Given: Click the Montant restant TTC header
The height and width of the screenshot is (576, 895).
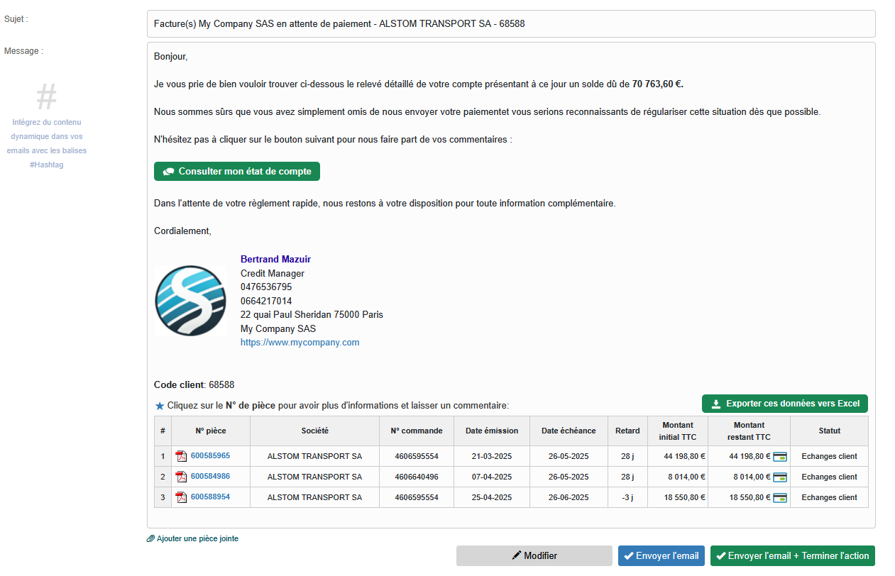Looking at the screenshot, I should pos(749,431).
